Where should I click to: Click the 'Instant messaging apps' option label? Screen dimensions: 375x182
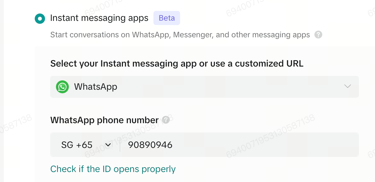coord(99,18)
